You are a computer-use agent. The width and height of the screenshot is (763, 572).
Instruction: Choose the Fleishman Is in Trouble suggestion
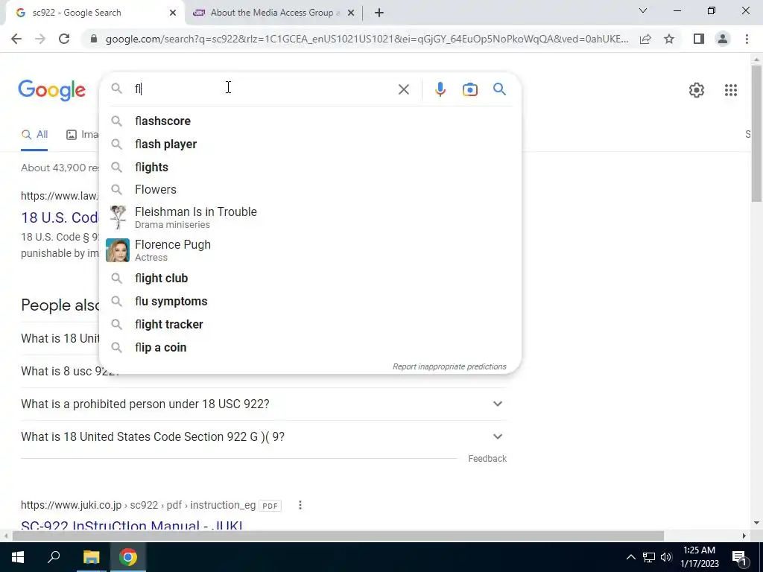click(x=310, y=217)
